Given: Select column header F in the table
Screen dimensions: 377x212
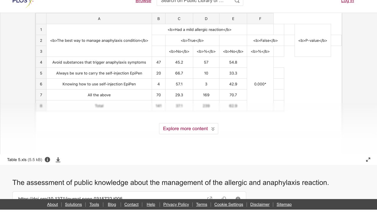Looking at the screenshot, I should [x=260, y=19].
